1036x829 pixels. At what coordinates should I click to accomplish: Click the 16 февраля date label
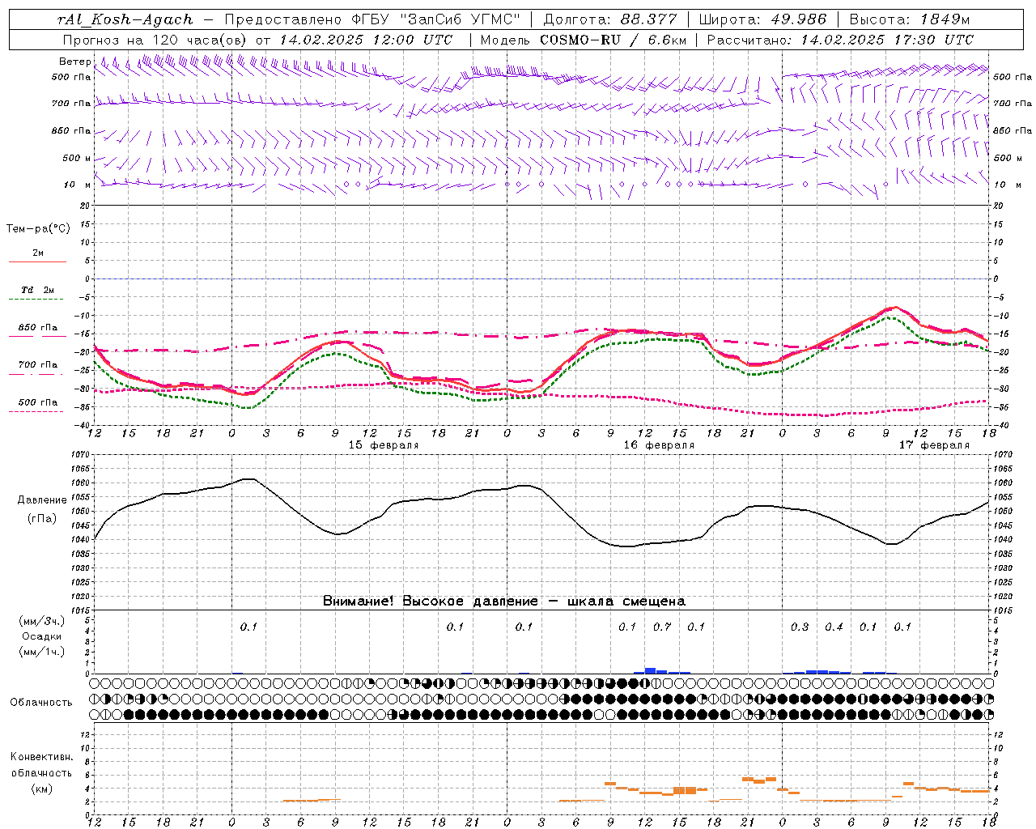pyautogui.click(x=659, y=445)
